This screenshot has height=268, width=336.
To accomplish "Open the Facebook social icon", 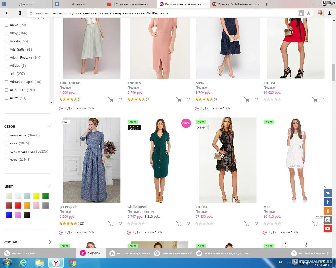I will pyautogui.click(x=328, y=202).
